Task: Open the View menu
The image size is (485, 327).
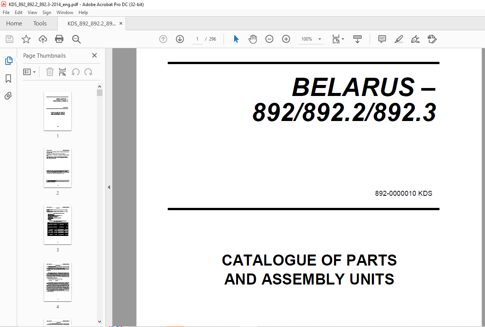Action: tap(33, 13)
